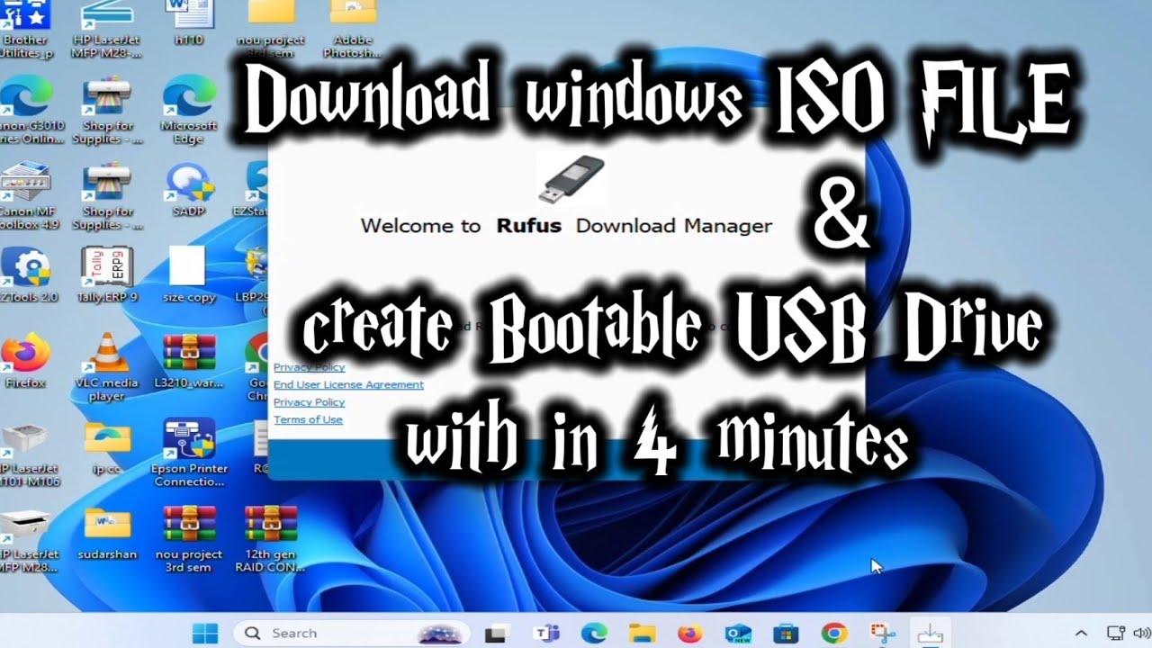Open the 12th gen RAID CON archive
The height and width of the screenshot is (648, 1152).
point(270,538)
